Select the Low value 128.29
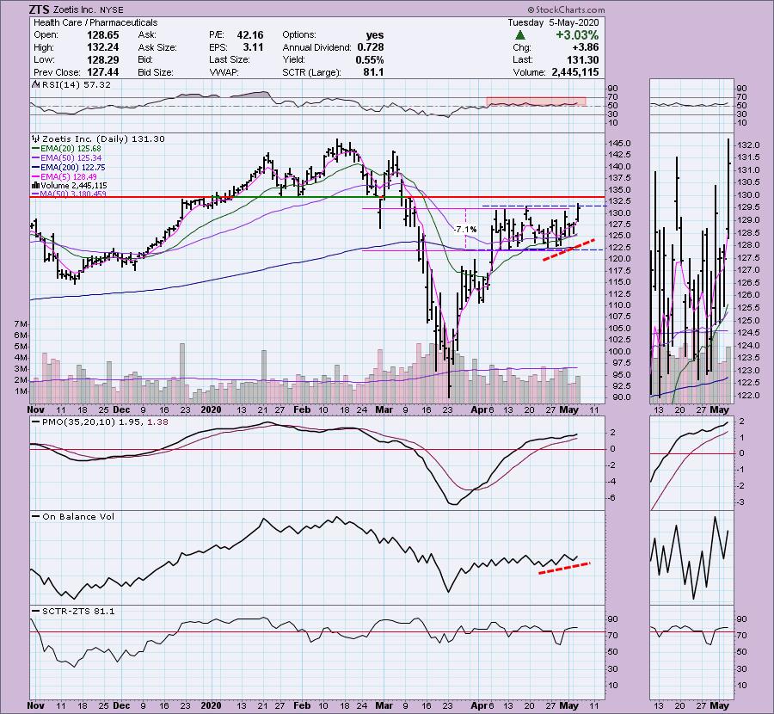 click(x=102, y=59)
